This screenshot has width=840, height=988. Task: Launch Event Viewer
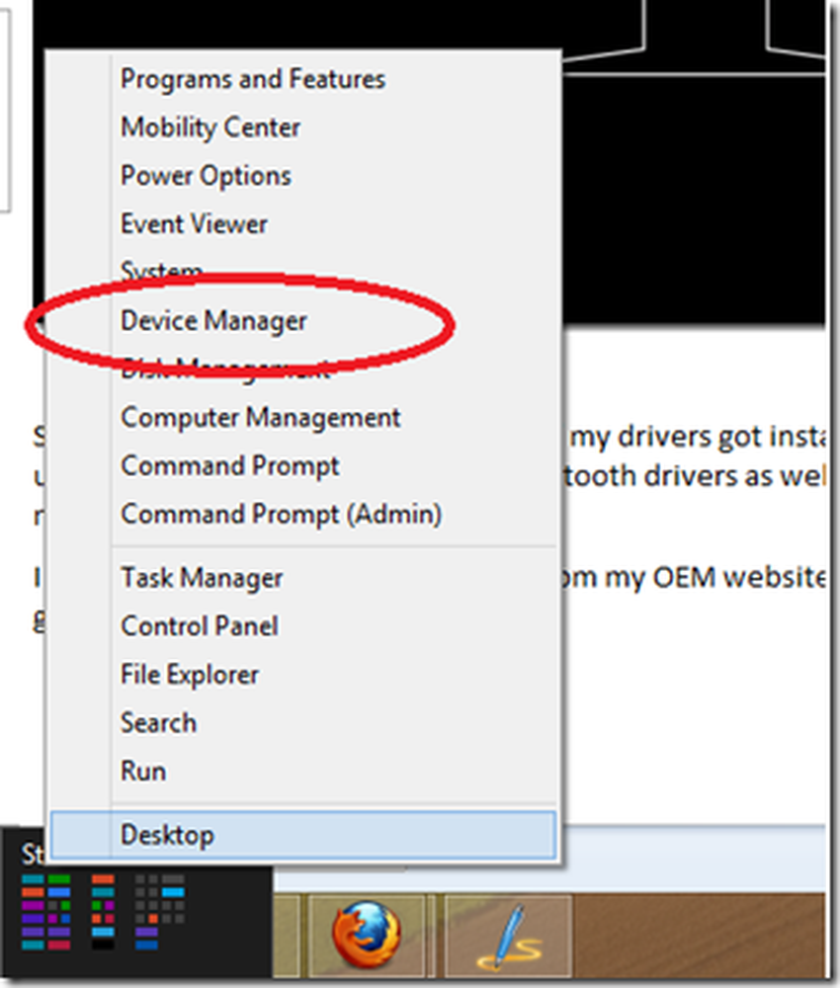click(x=194, y=224)
